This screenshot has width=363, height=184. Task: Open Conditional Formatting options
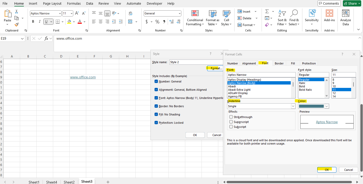(x=195, y=18)
